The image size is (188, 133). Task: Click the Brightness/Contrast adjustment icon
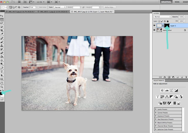162,90
